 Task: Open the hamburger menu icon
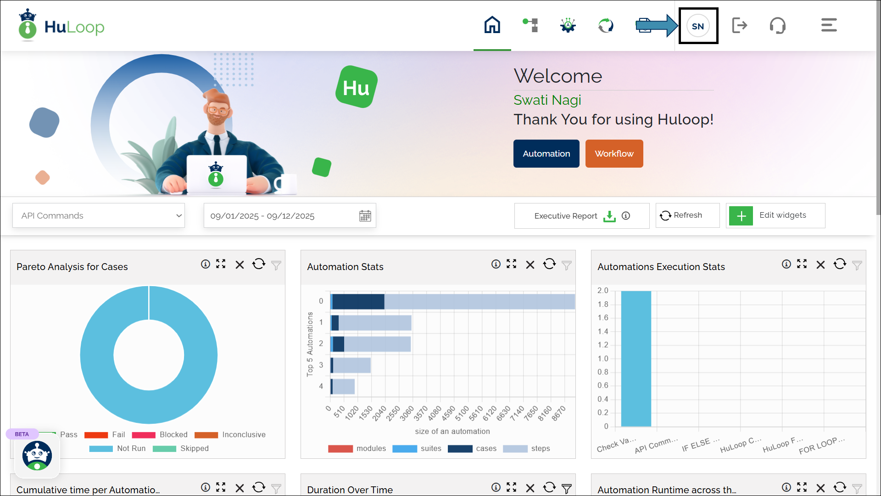coord(829,25)
